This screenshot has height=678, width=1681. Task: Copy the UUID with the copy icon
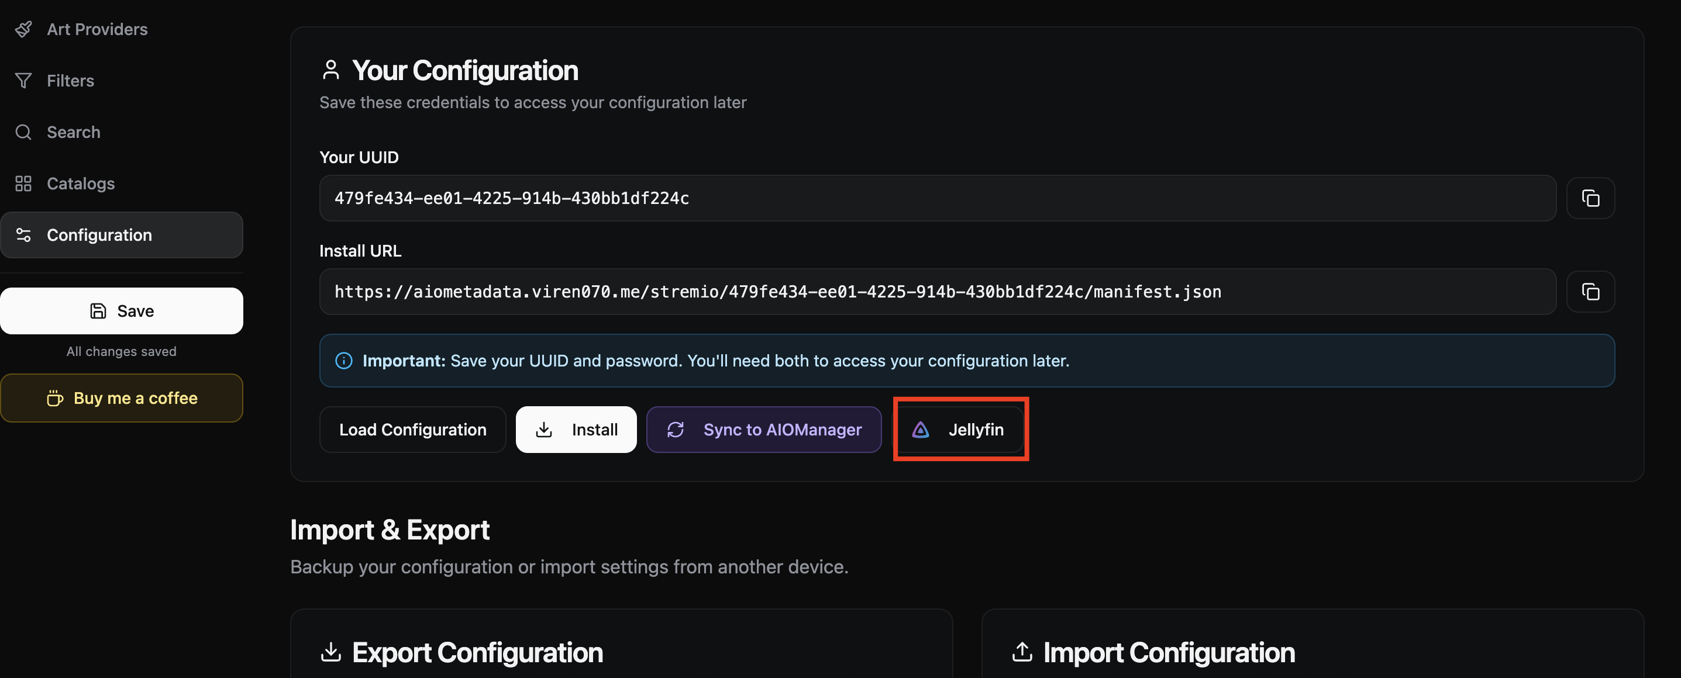(1590, 198)
